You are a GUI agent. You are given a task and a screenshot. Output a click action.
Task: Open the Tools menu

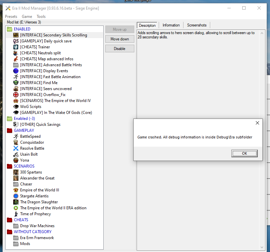41,17
